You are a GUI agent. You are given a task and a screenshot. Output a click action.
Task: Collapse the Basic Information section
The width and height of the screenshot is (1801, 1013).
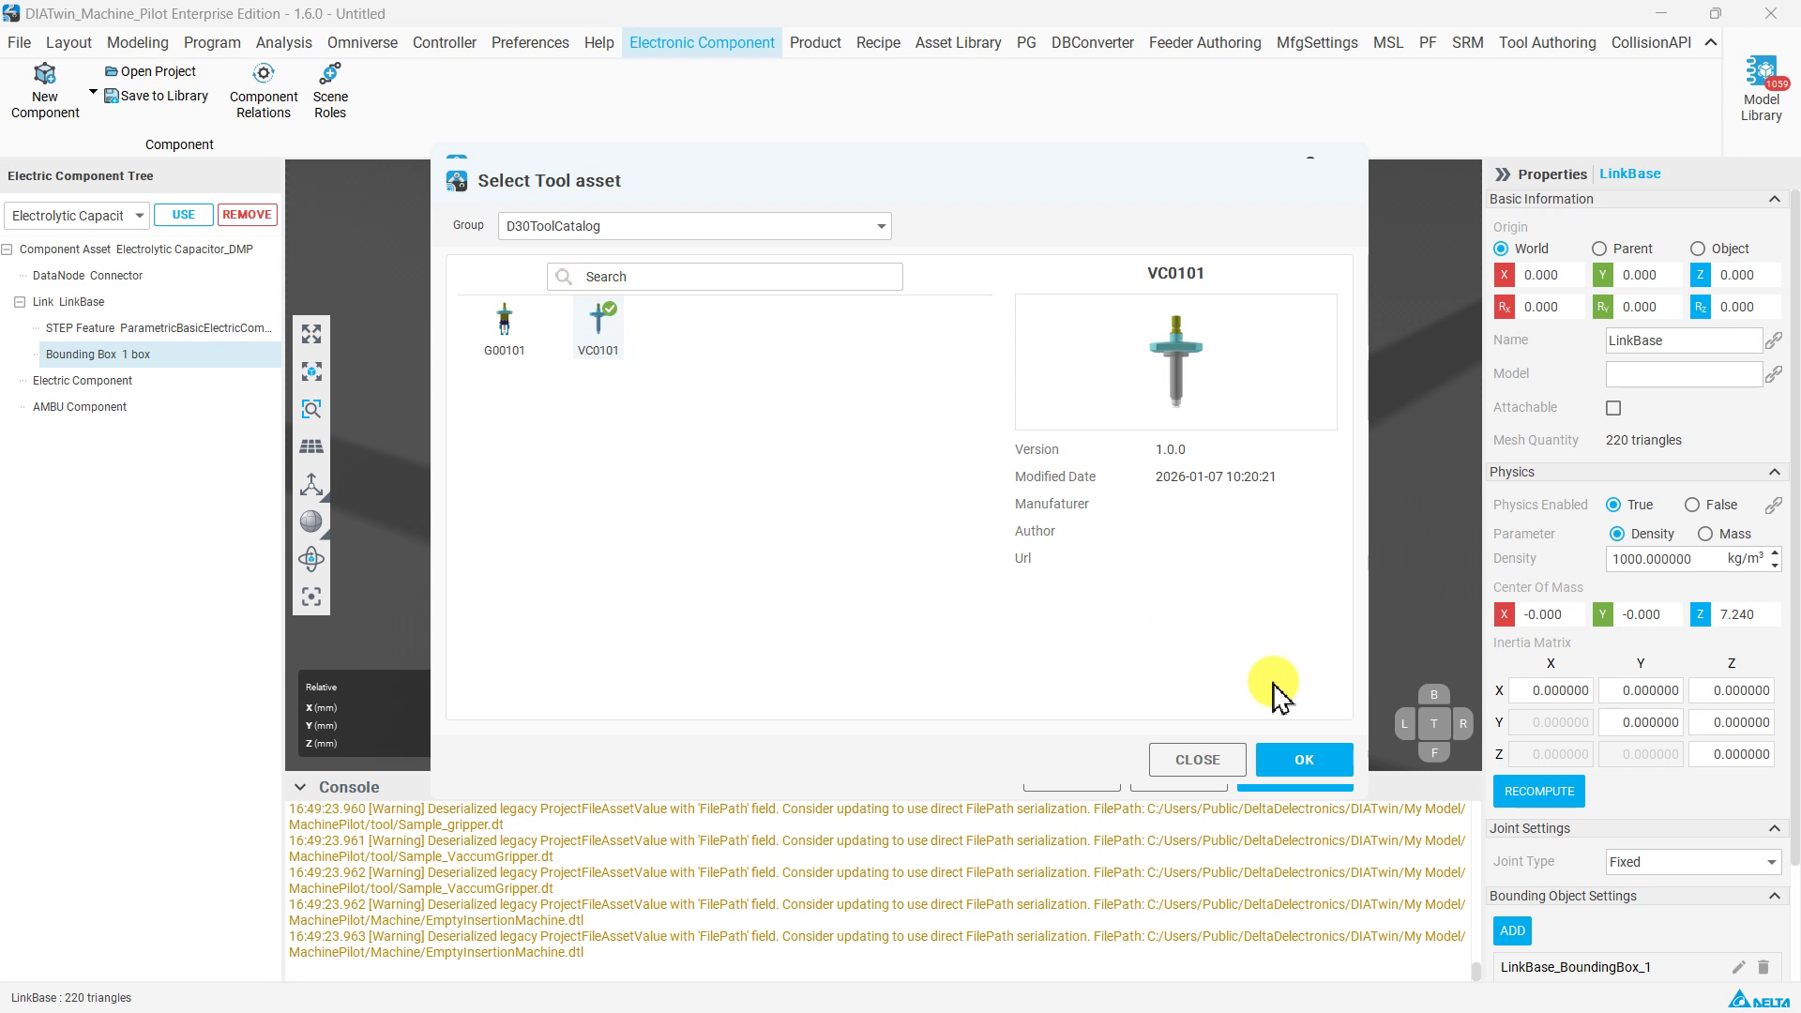pos(1774,199)
